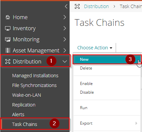
Task: Click the Monitoring icon in sidebar
Action: (x=8, y=39)
